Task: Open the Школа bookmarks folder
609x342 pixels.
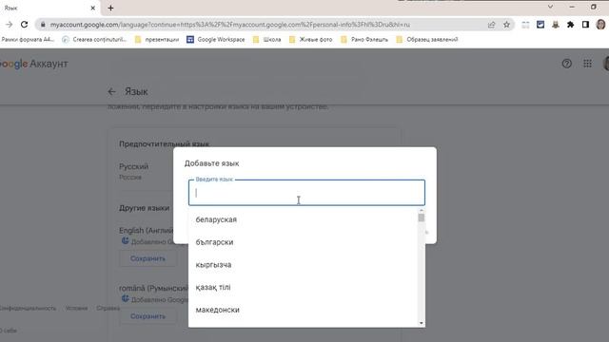Action: coord(266,40)
